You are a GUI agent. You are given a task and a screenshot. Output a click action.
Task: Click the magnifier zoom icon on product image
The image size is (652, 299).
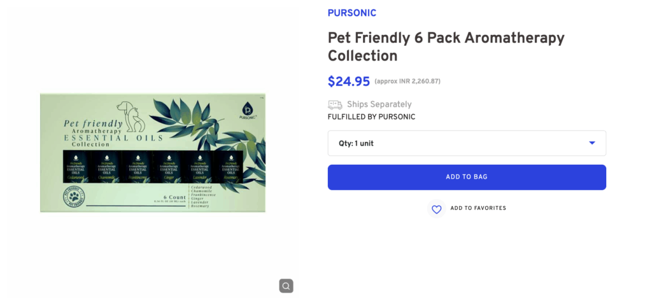coord(286,286)
